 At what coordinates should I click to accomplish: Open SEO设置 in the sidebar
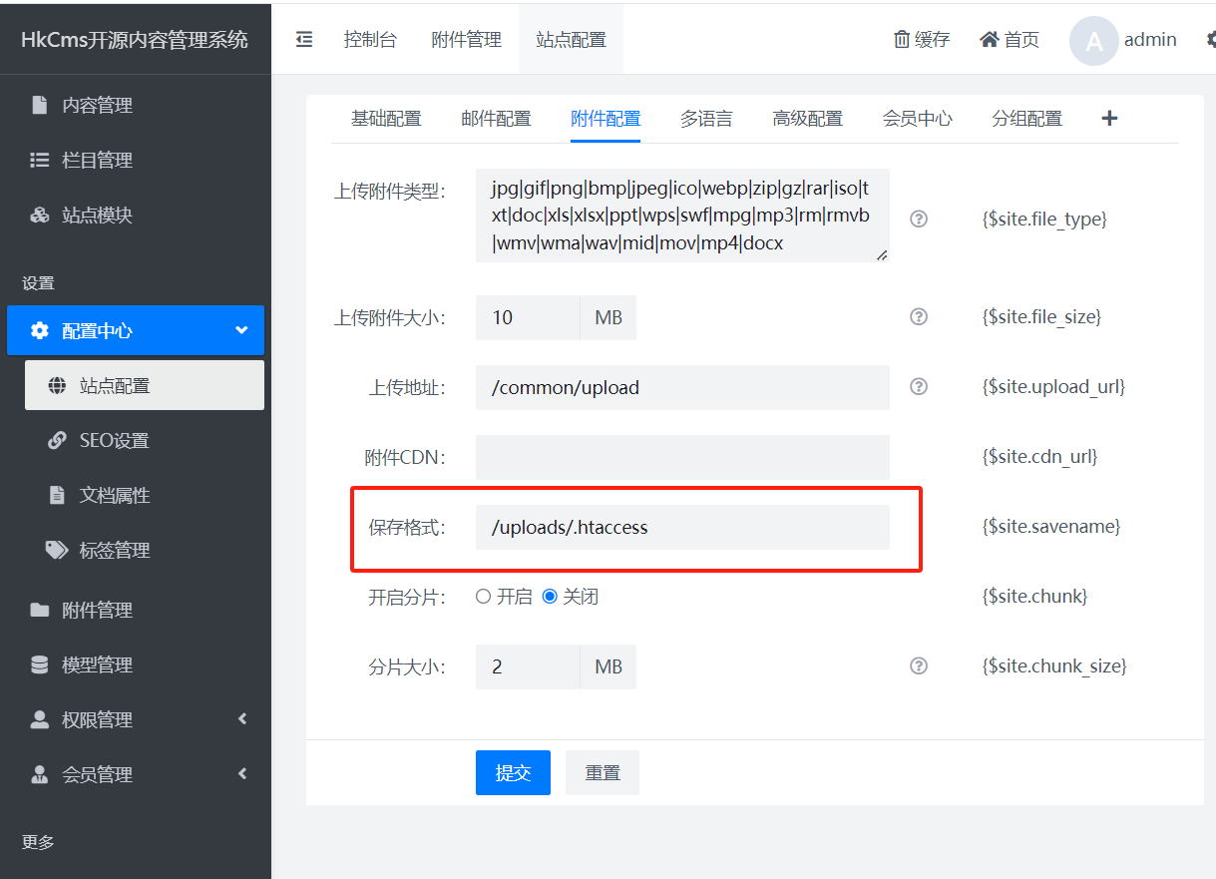pos(114,440)
